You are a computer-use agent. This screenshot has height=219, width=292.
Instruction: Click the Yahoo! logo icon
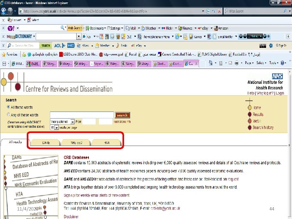tap(11, 28)
